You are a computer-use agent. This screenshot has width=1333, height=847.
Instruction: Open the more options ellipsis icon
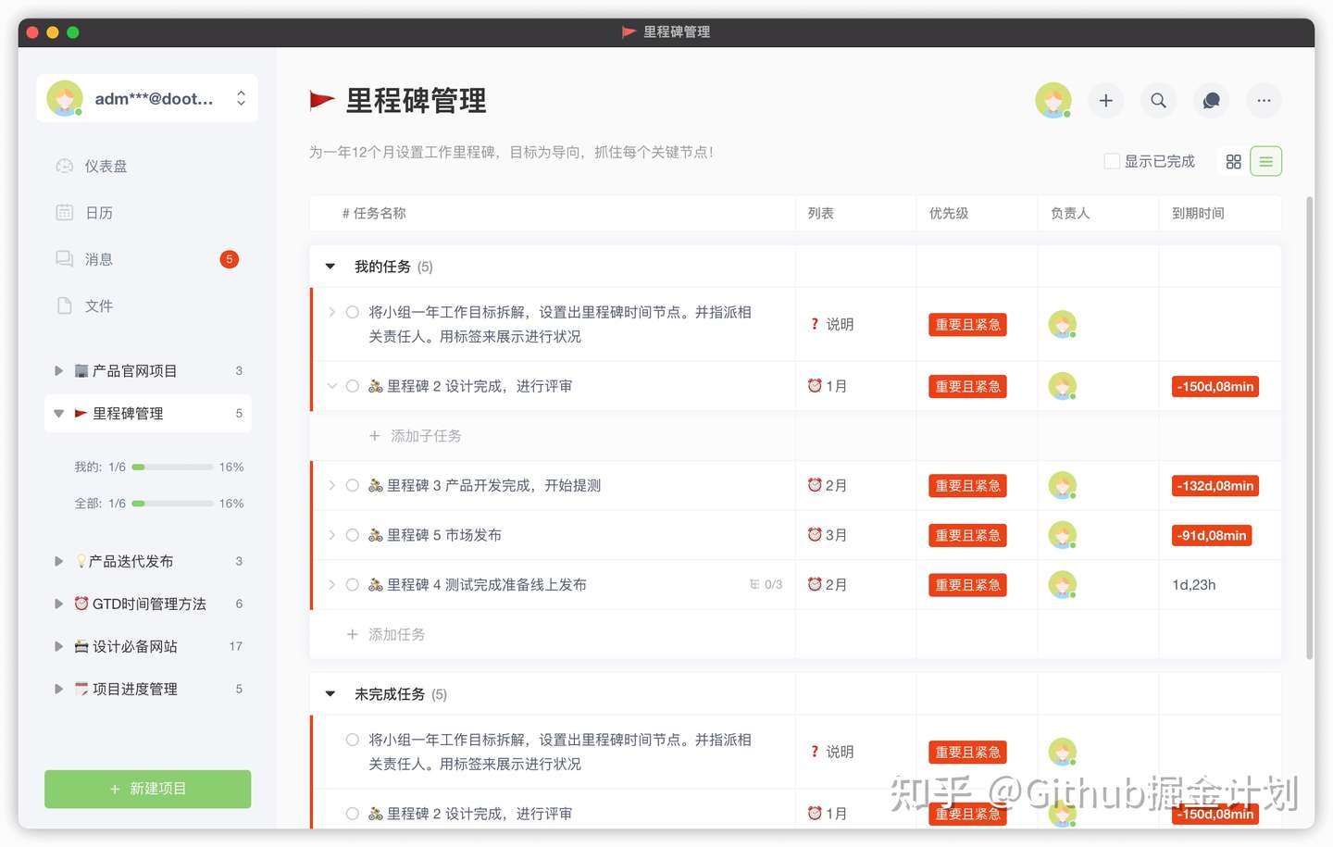tap(1264, 100)
